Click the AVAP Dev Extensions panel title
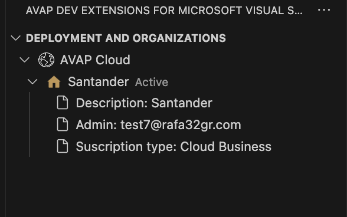Screen dimensions: 347x217 point(164,11)
